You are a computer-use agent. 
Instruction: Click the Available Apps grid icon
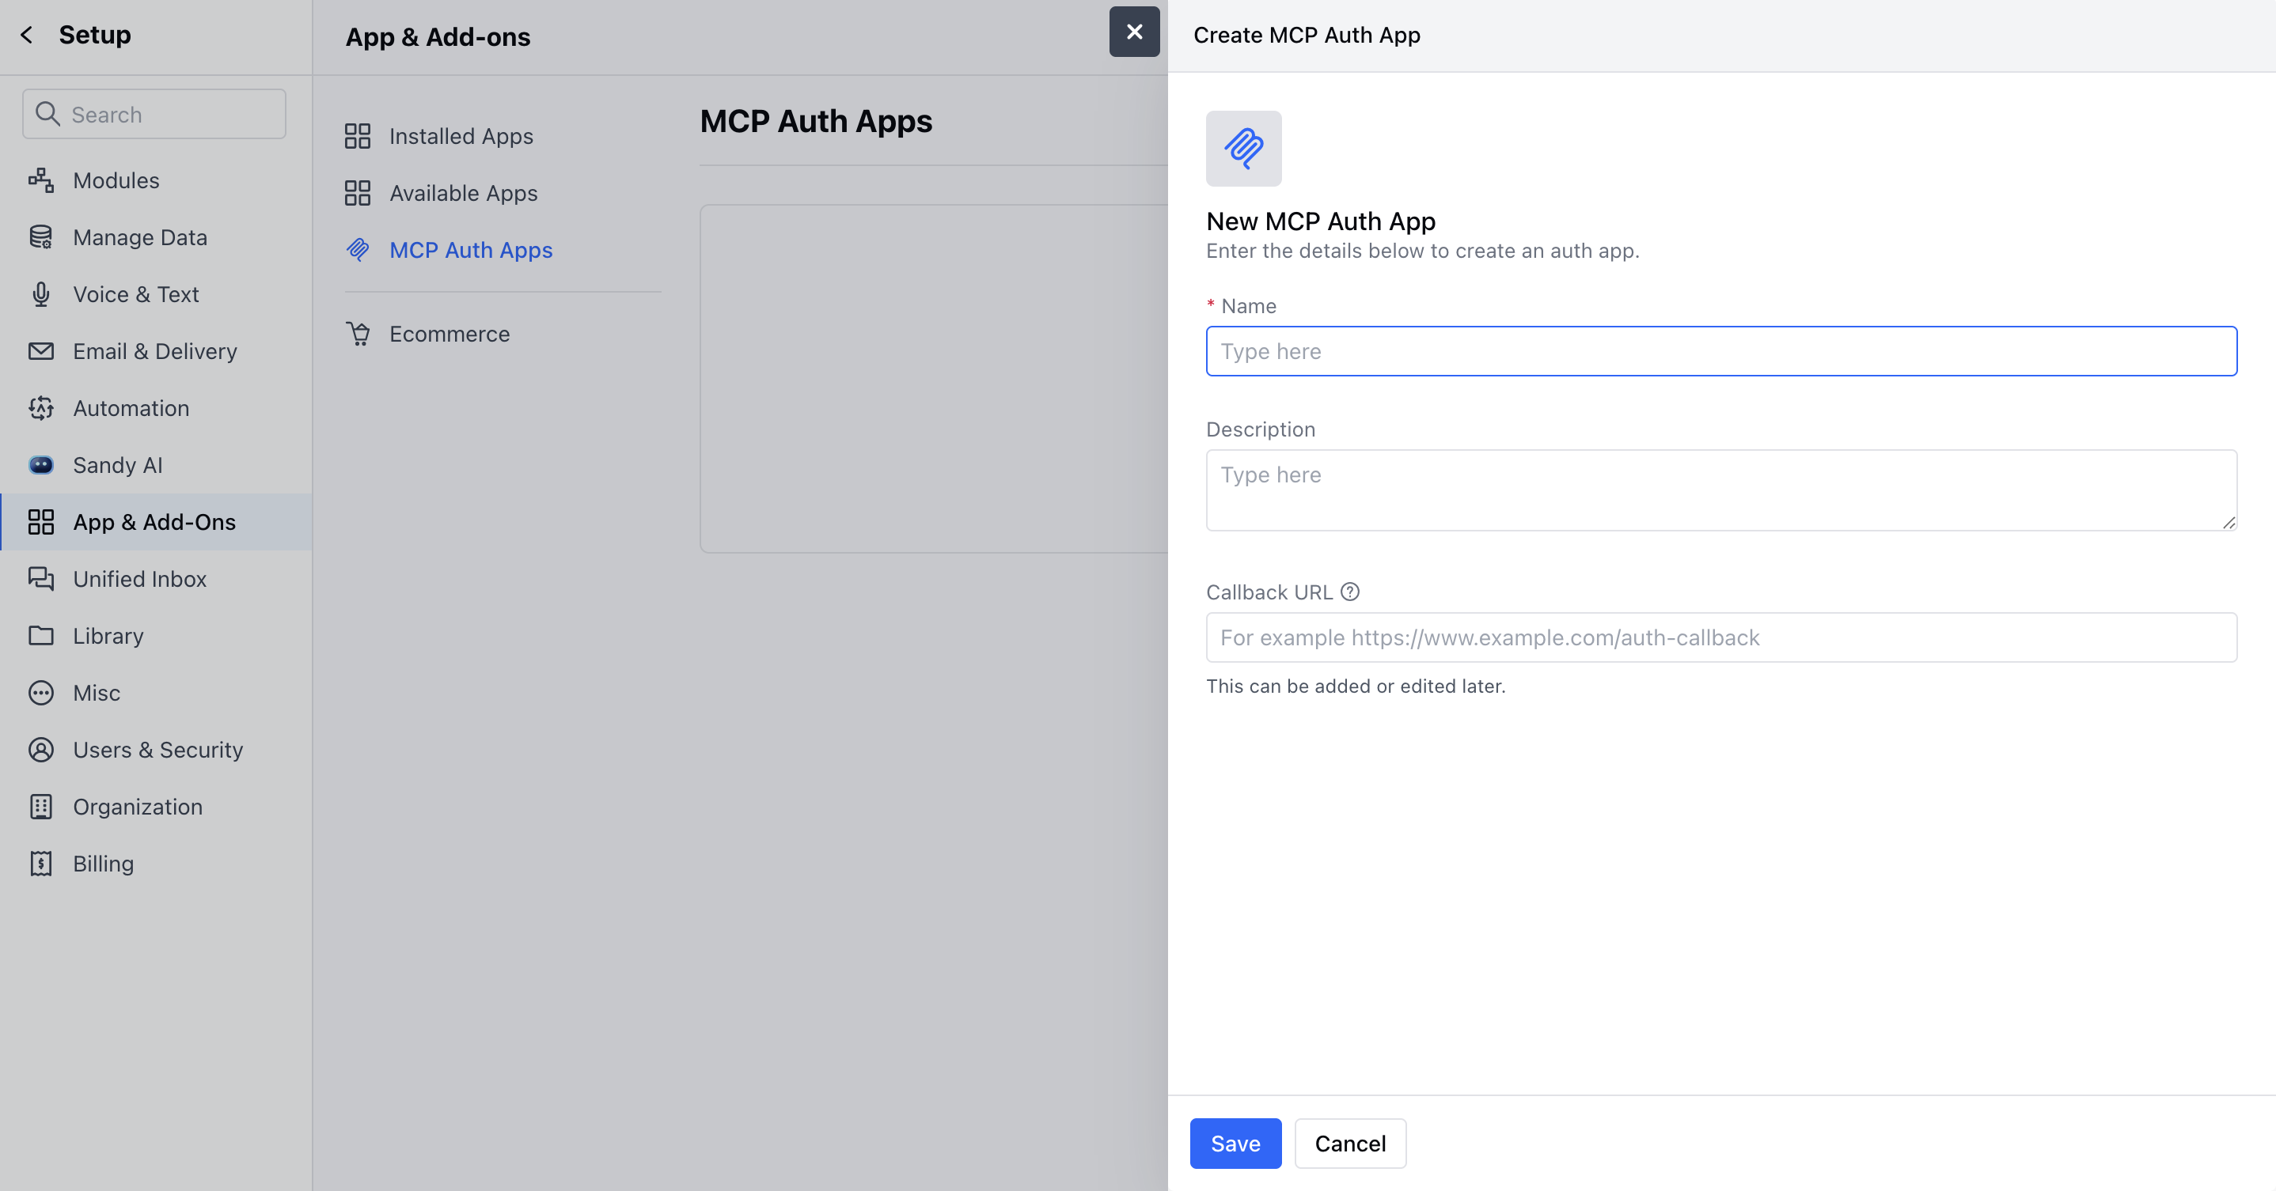pyautogui.click(x=357, y=193)
